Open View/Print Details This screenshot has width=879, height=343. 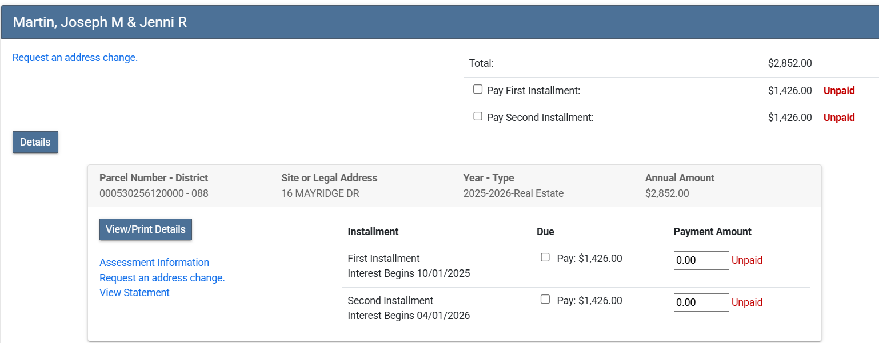(146, 229)
